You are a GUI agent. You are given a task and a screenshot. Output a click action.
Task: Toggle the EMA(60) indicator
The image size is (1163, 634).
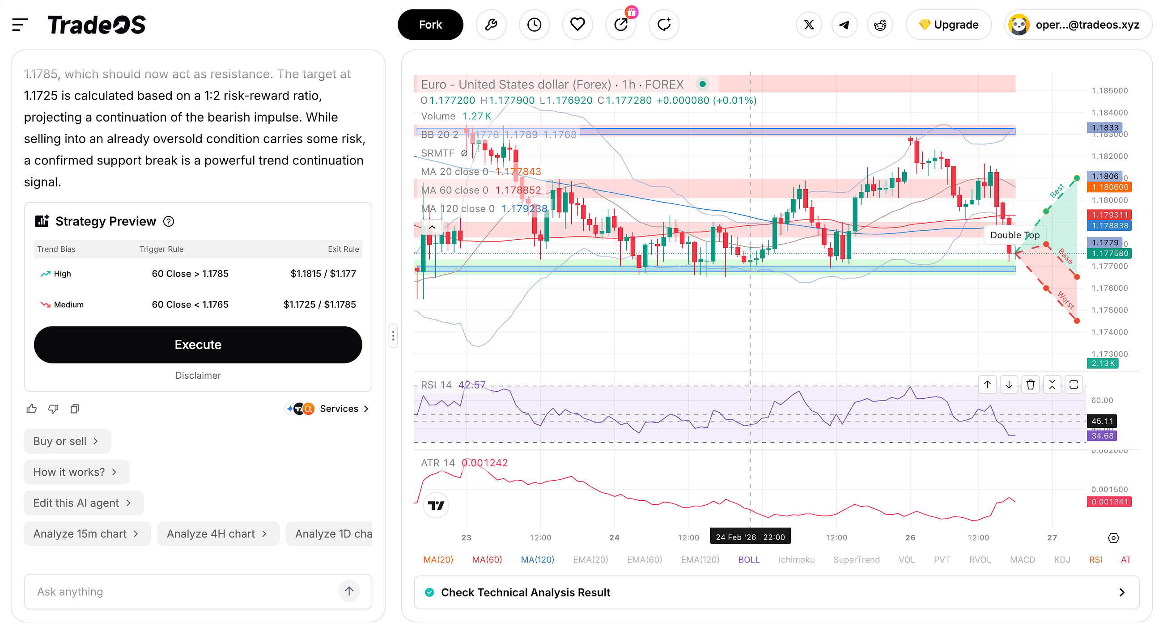point(644,559)
